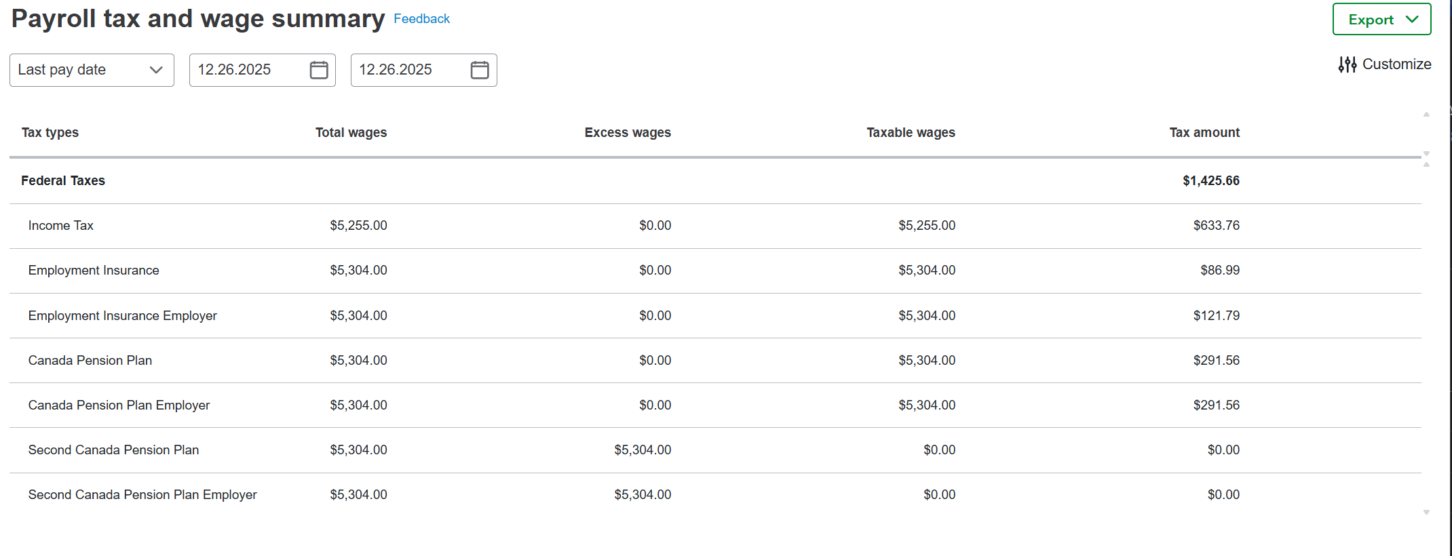
Task: Select the Income Tax row
Action: coord(61,225)
